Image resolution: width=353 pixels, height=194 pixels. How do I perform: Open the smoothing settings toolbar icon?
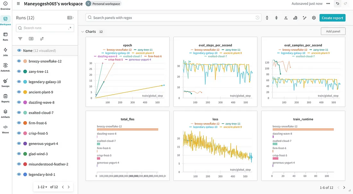pos(295,18)
